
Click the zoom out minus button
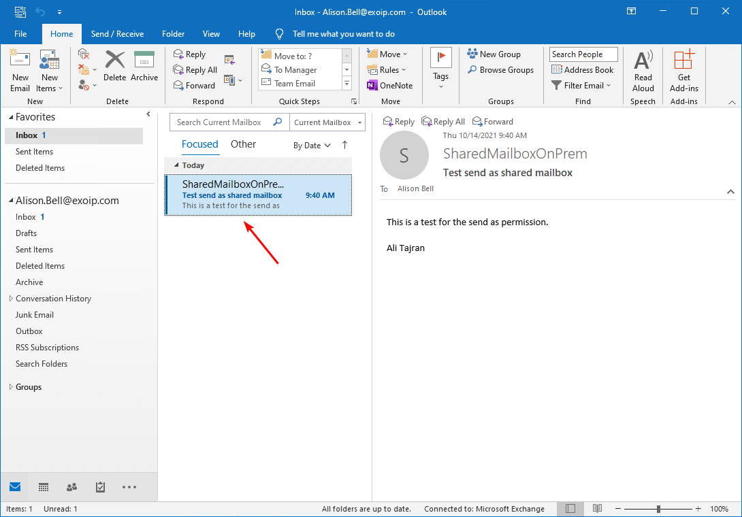617,509
